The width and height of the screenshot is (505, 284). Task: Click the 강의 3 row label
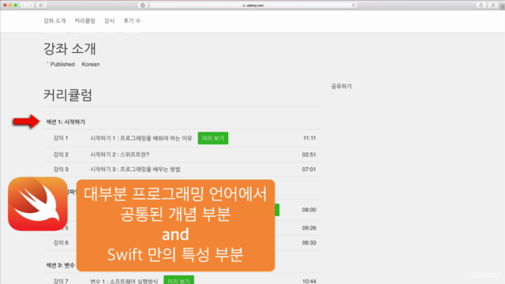[x=61, y=170]
